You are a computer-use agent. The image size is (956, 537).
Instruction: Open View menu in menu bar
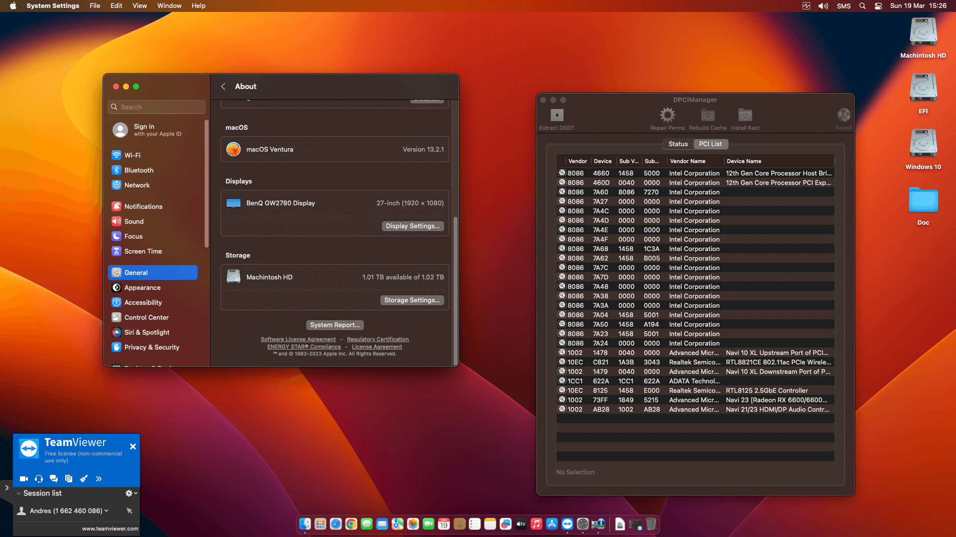click(x=139, y=5)
